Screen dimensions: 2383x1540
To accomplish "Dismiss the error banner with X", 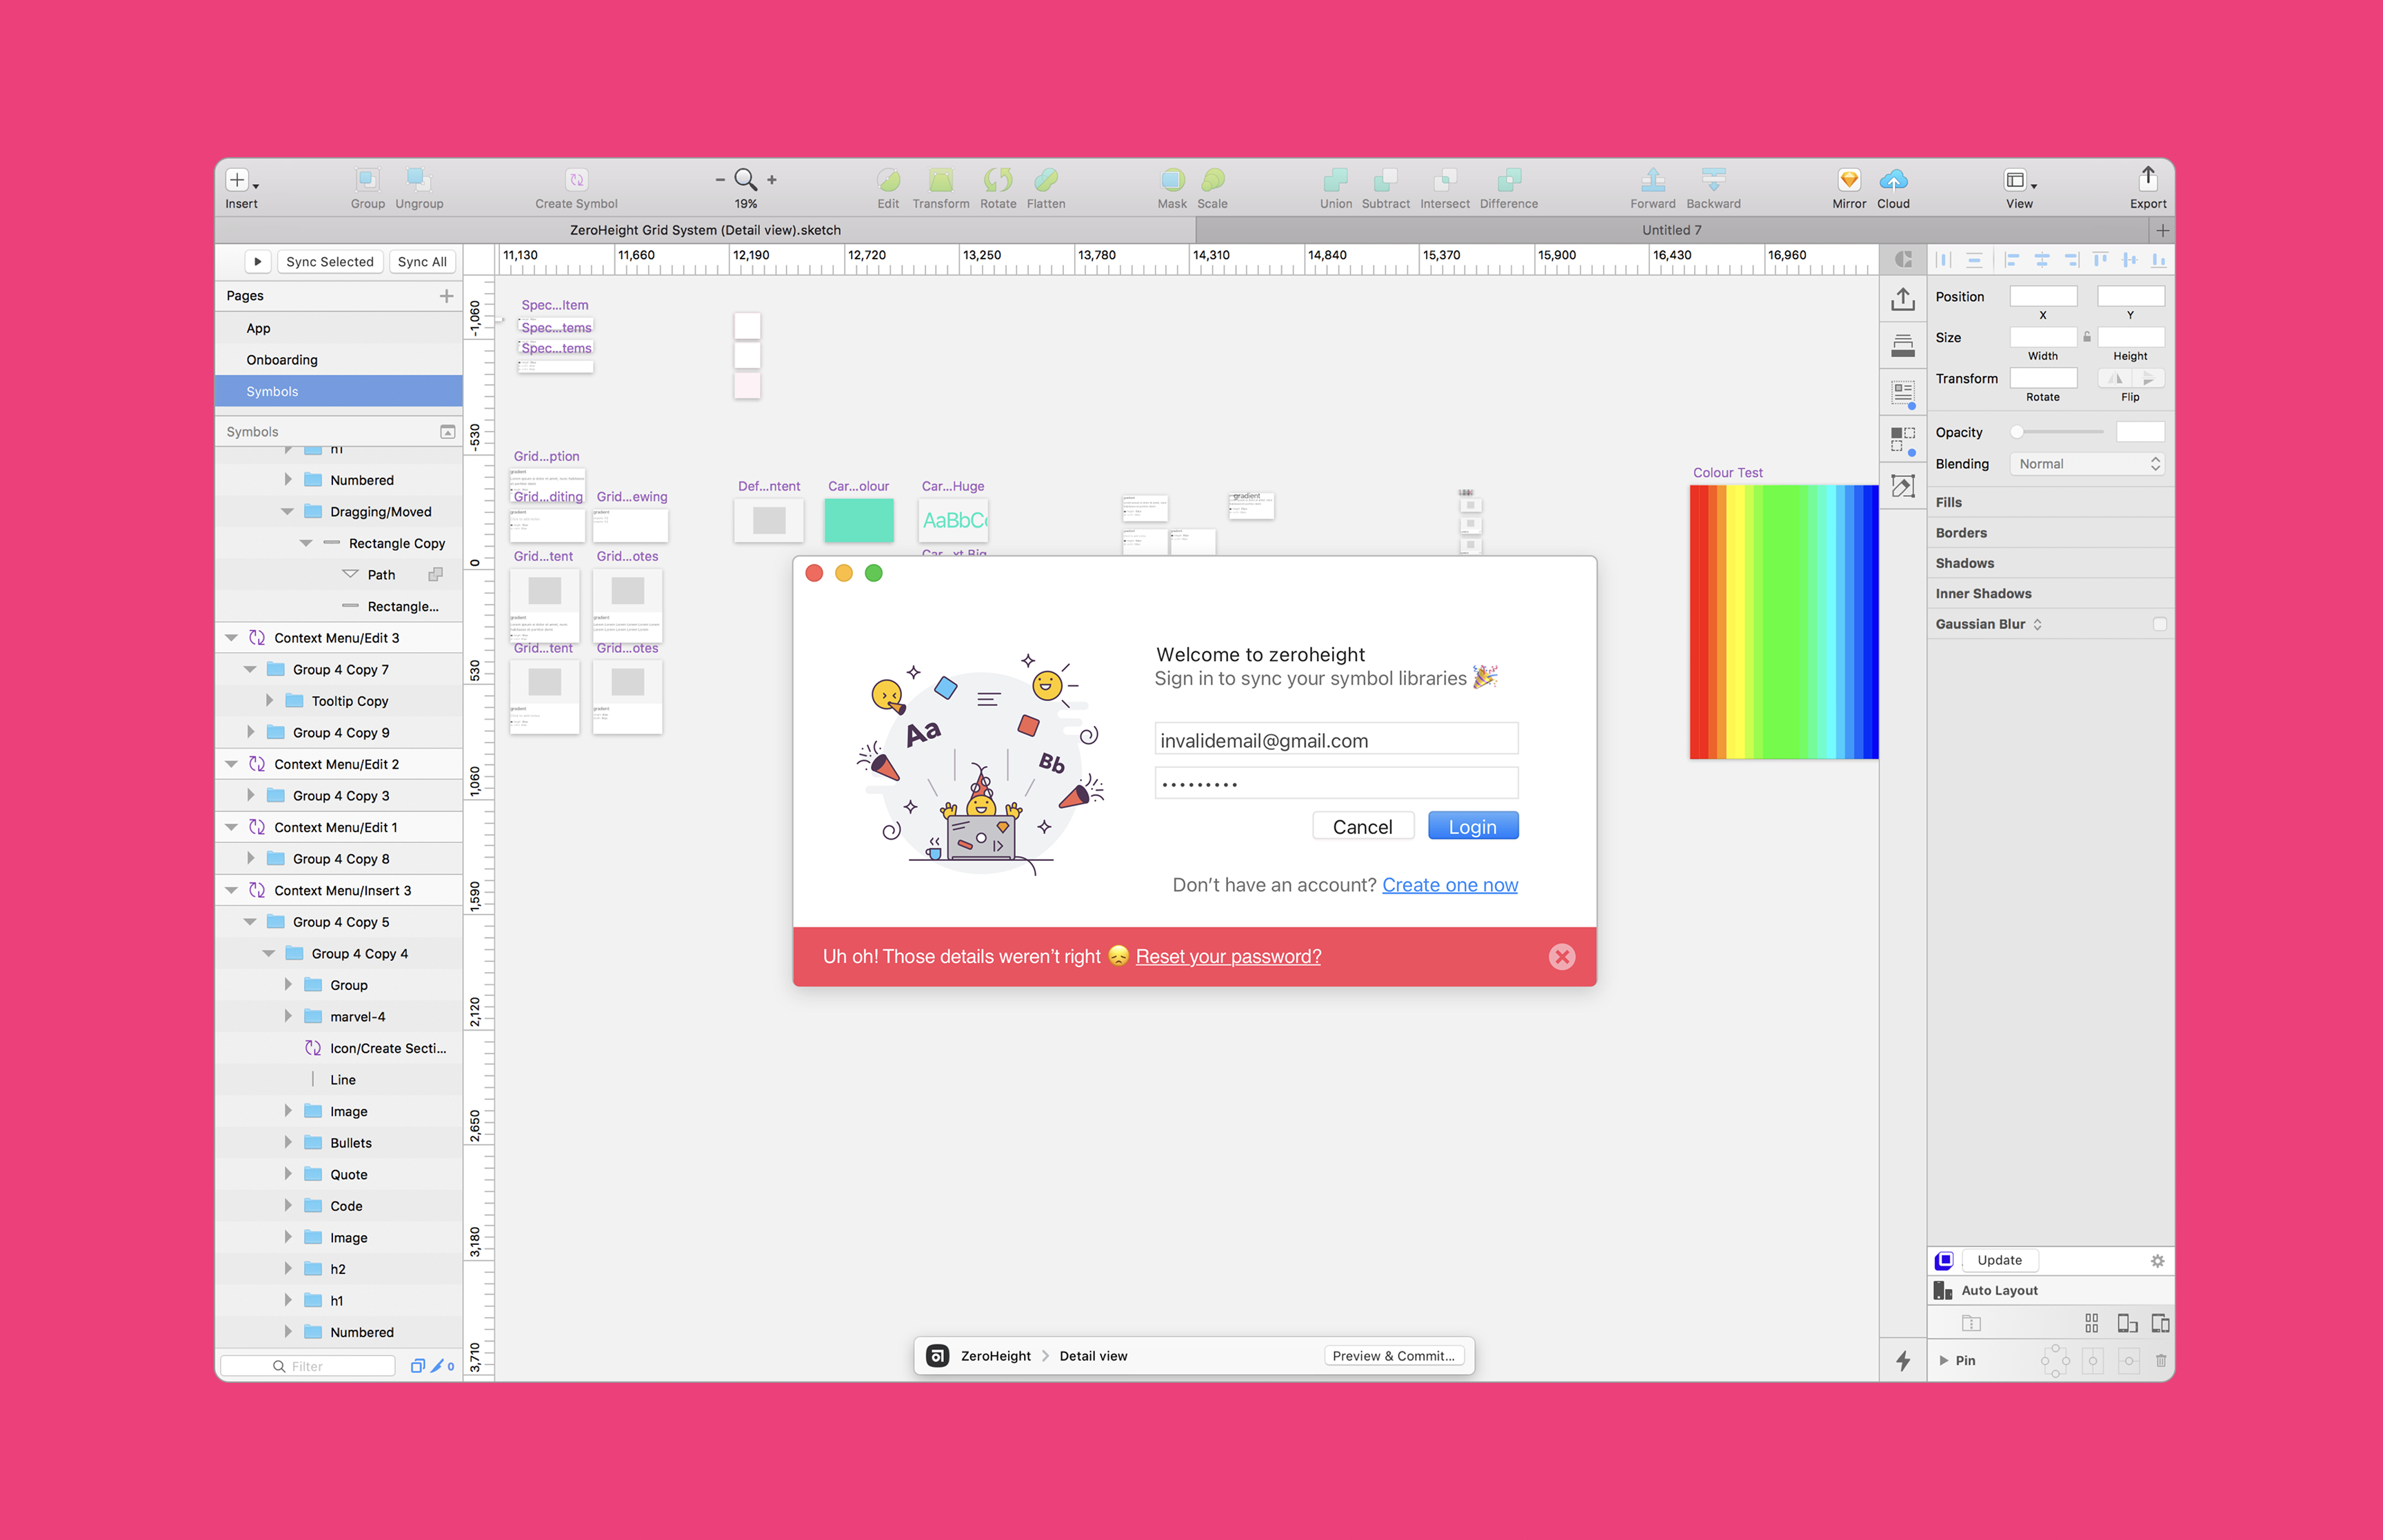I will tap(1562, 957).
